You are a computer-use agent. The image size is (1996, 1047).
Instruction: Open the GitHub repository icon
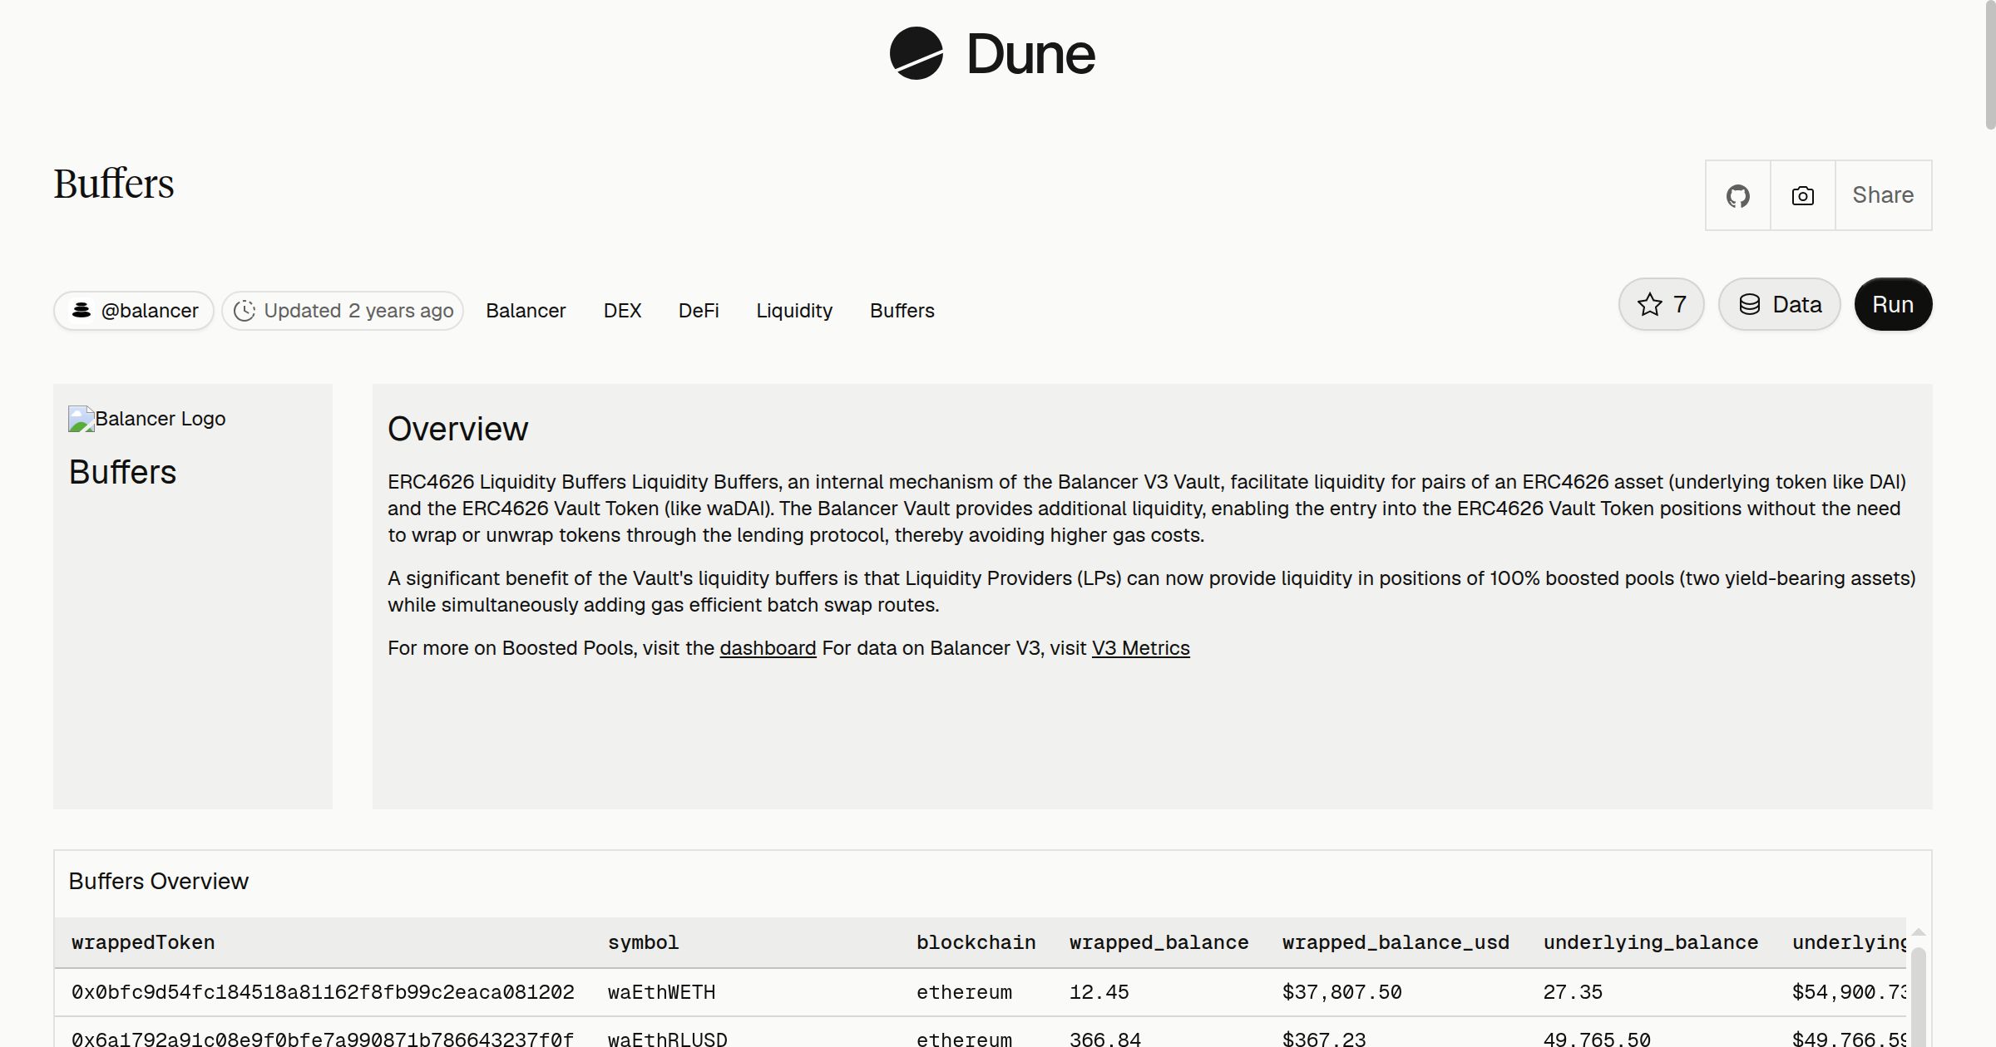pos(1737,195)
